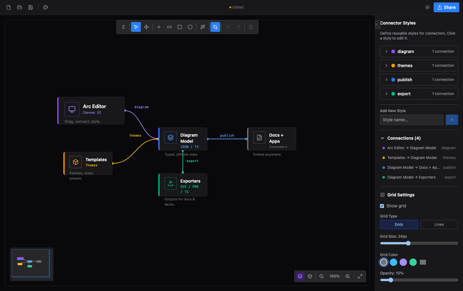Pick the gray grid color swatch
This screenshot has width=463, height=291.
(384, 262)
